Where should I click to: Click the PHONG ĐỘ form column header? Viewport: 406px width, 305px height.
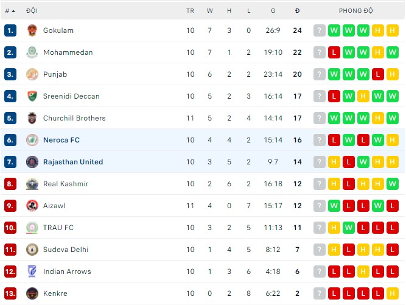coord(356,11)
